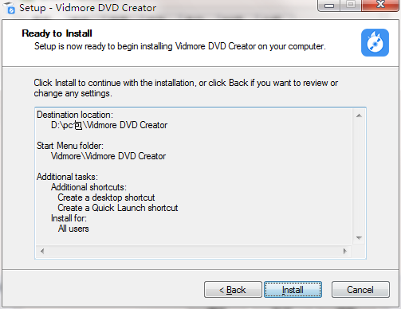The height and width of the screenshot is (309, 401).
Task: Click the 'Create a Quick Launch shortcut' line
Action: [x=118, y=208]
